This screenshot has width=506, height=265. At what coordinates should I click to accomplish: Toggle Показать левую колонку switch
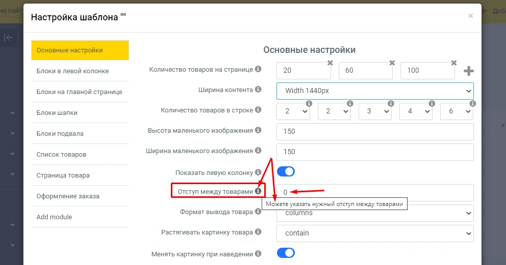[x=286, y=172]
